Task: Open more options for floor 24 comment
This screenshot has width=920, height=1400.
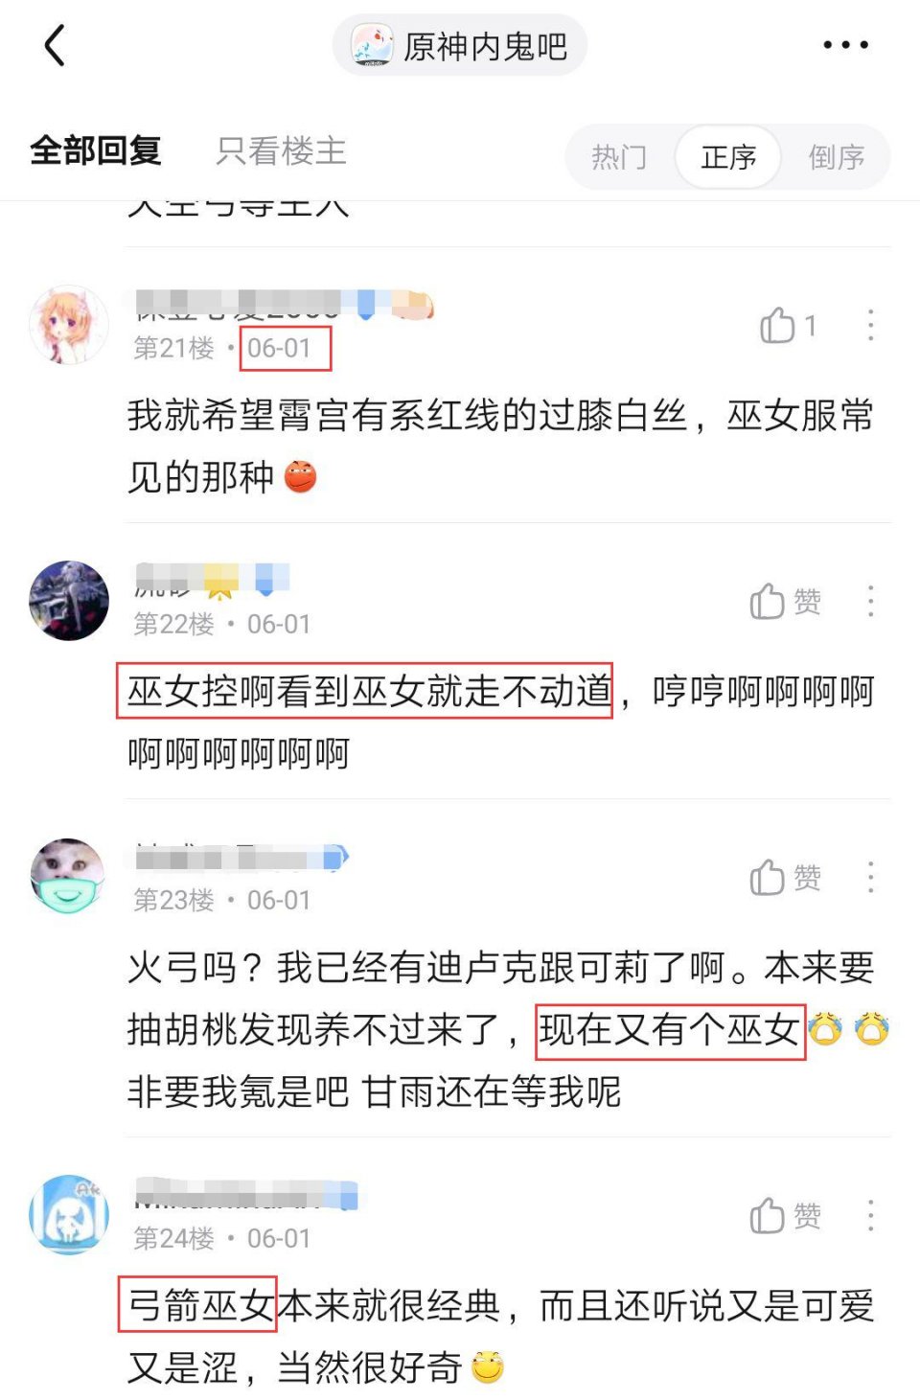Action: coord(870,1216)
